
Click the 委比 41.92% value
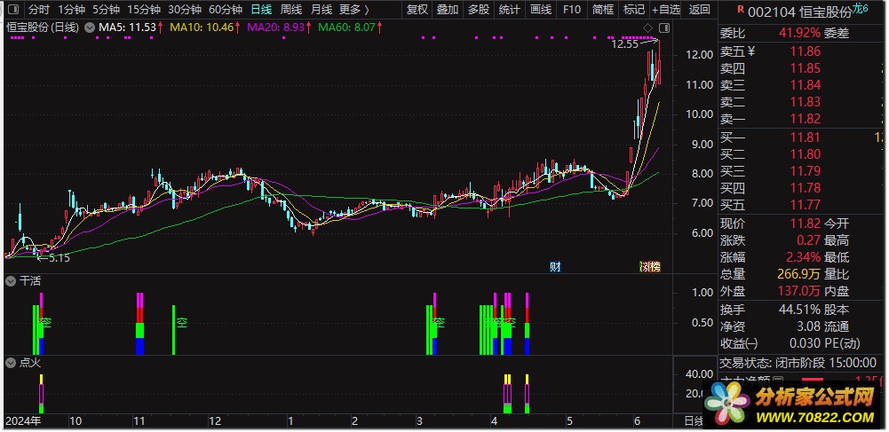click(x=800, y=34)
